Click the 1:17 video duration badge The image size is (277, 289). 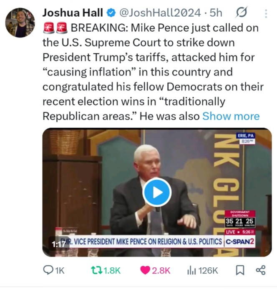point(59,244)
